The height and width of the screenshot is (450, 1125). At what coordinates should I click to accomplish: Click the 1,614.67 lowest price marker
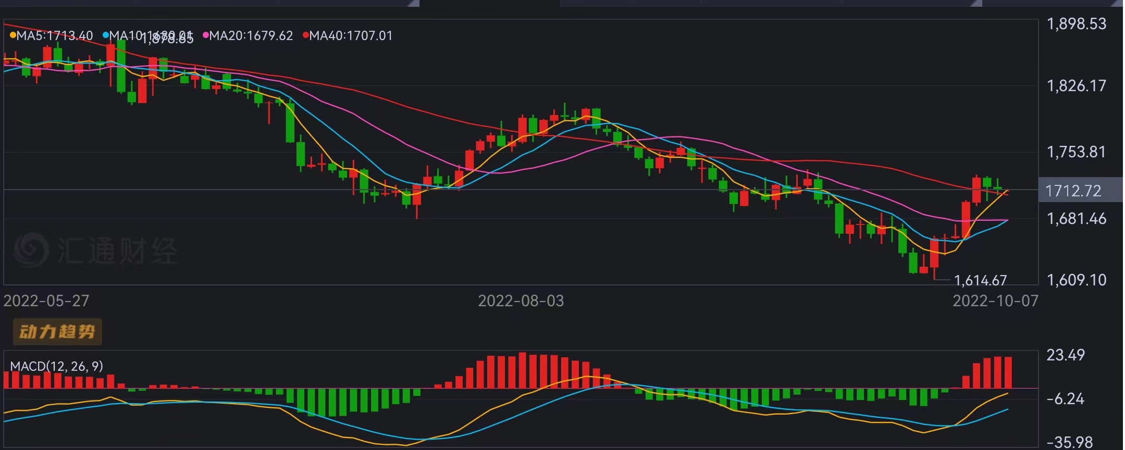coord(980,281)
